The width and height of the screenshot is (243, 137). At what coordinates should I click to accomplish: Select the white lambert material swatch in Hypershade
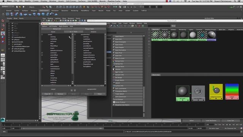(193, 36)
